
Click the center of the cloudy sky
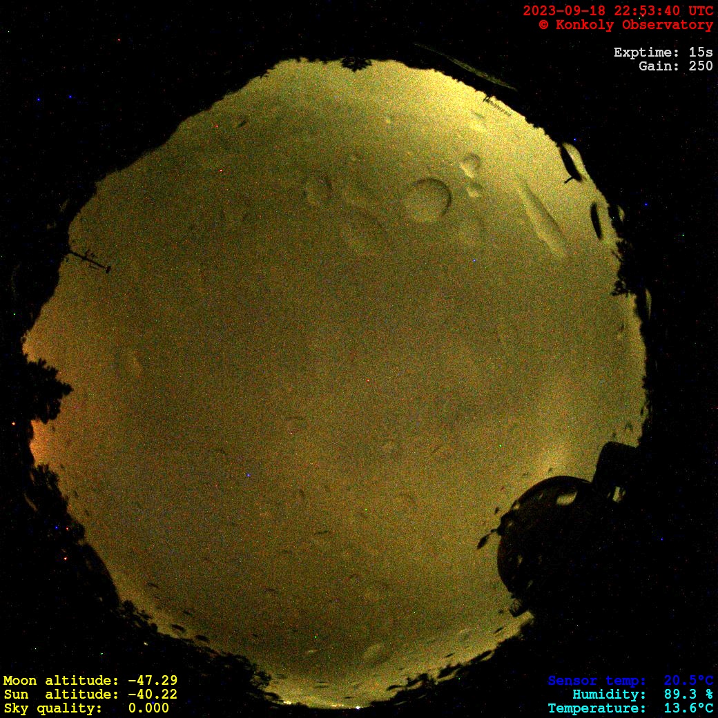click(x=338, y=373)
